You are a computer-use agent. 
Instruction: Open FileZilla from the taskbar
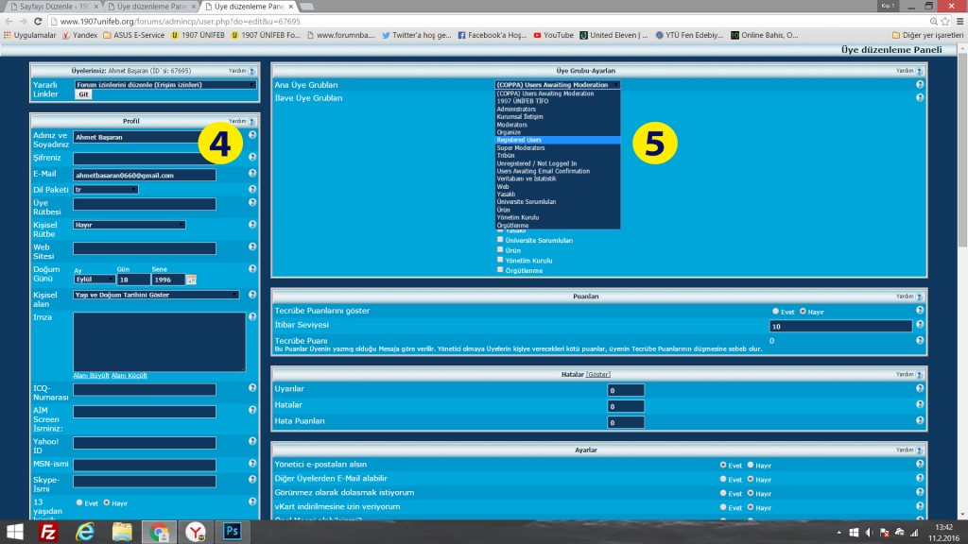click(48, 530)
